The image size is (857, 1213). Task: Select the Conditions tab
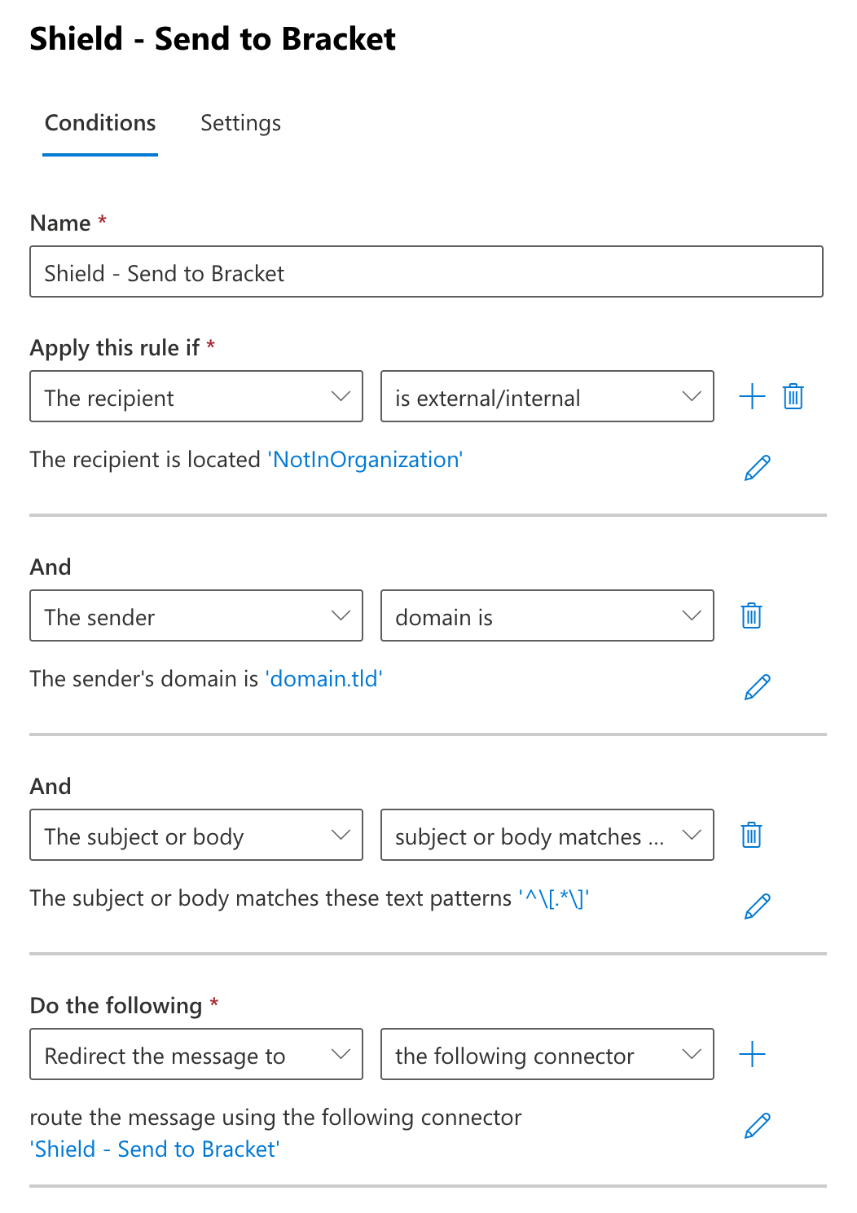coord(100,123)
